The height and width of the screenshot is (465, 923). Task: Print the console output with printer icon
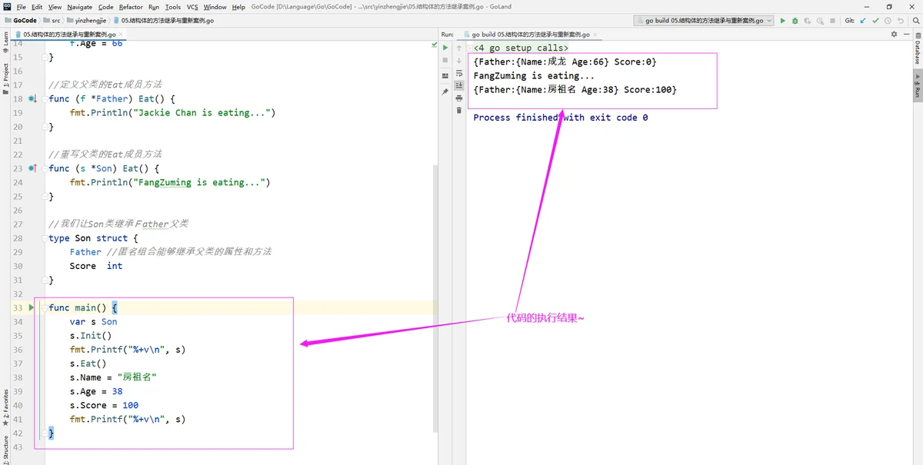tap(459, 98)
